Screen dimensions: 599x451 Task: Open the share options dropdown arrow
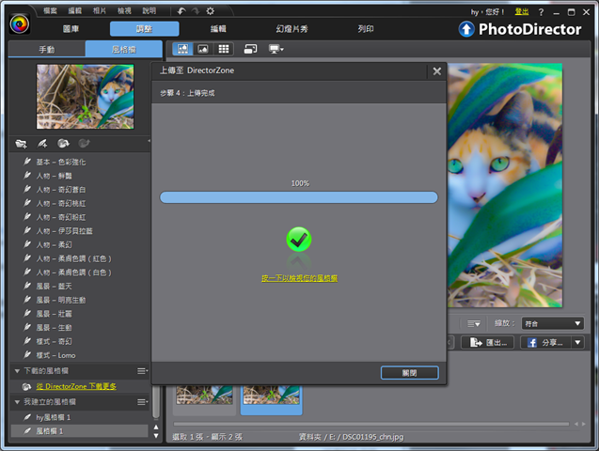click(577, 343)
